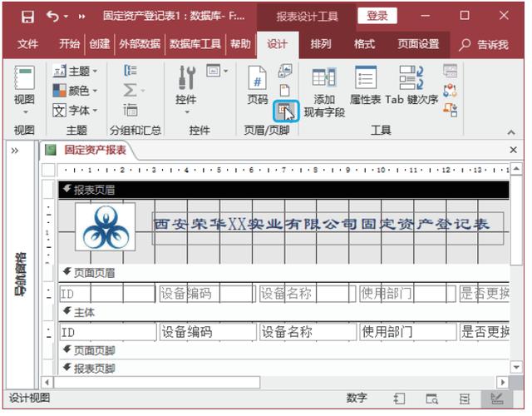Switch to the 排列 ribbon tab
This screenshot has height=416, width=532.
tap(321, 44)
